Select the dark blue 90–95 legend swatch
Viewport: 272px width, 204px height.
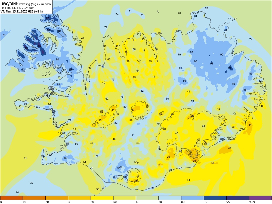point(215,198)
